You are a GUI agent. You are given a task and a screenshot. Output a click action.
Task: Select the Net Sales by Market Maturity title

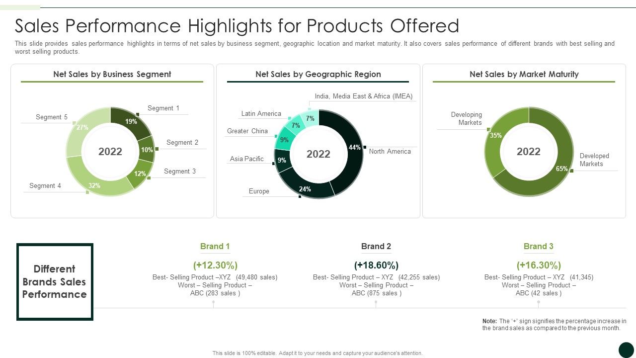pos(524,74)
